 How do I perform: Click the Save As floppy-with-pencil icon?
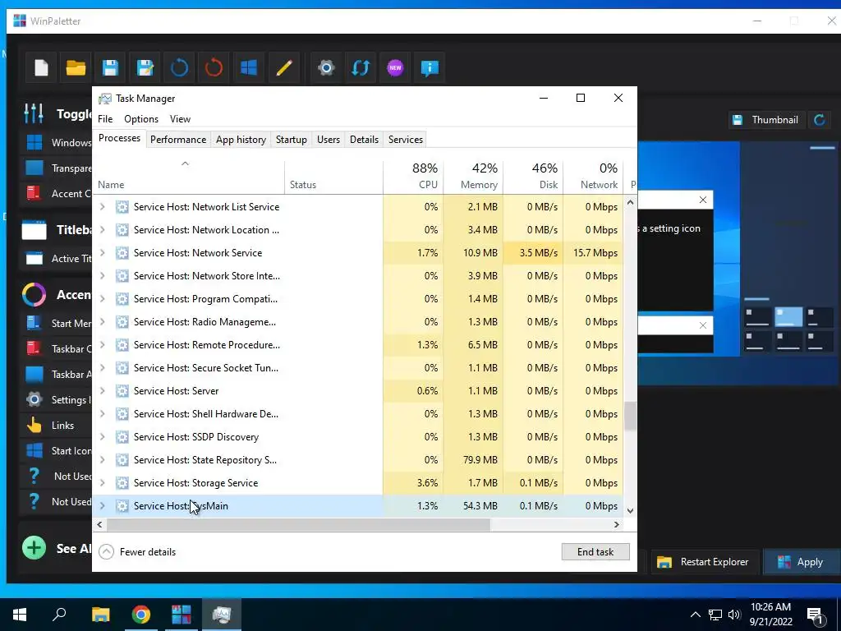[145, 67]
